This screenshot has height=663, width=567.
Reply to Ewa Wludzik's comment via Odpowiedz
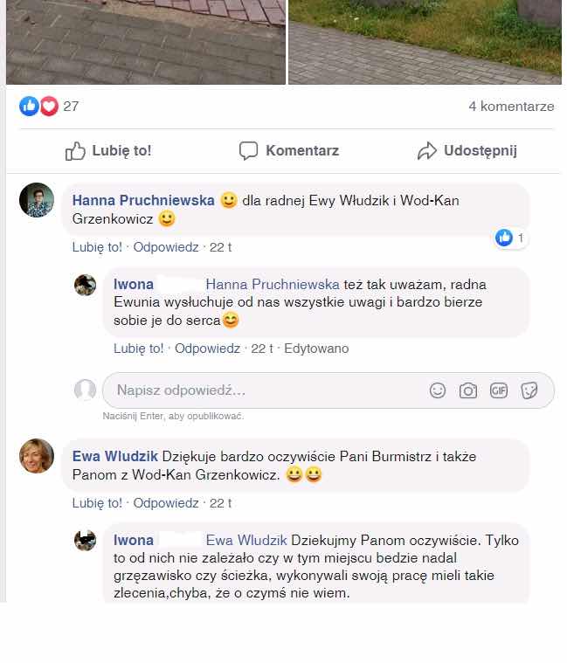[166, 503]
